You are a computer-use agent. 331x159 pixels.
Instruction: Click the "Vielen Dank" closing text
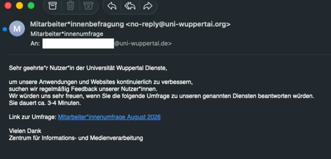(x=25, y=131)
